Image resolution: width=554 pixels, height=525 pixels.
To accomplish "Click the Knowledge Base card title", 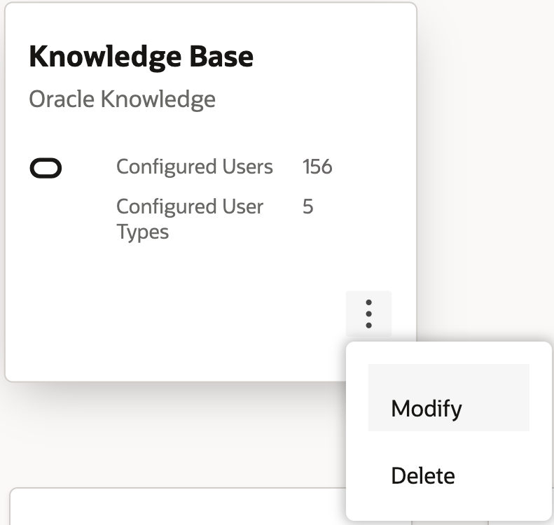I will pyautogui.click(x=141, y=57).
